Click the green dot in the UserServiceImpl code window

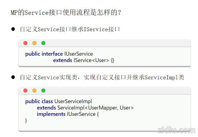pyautogui.click(x=43, y=90)
